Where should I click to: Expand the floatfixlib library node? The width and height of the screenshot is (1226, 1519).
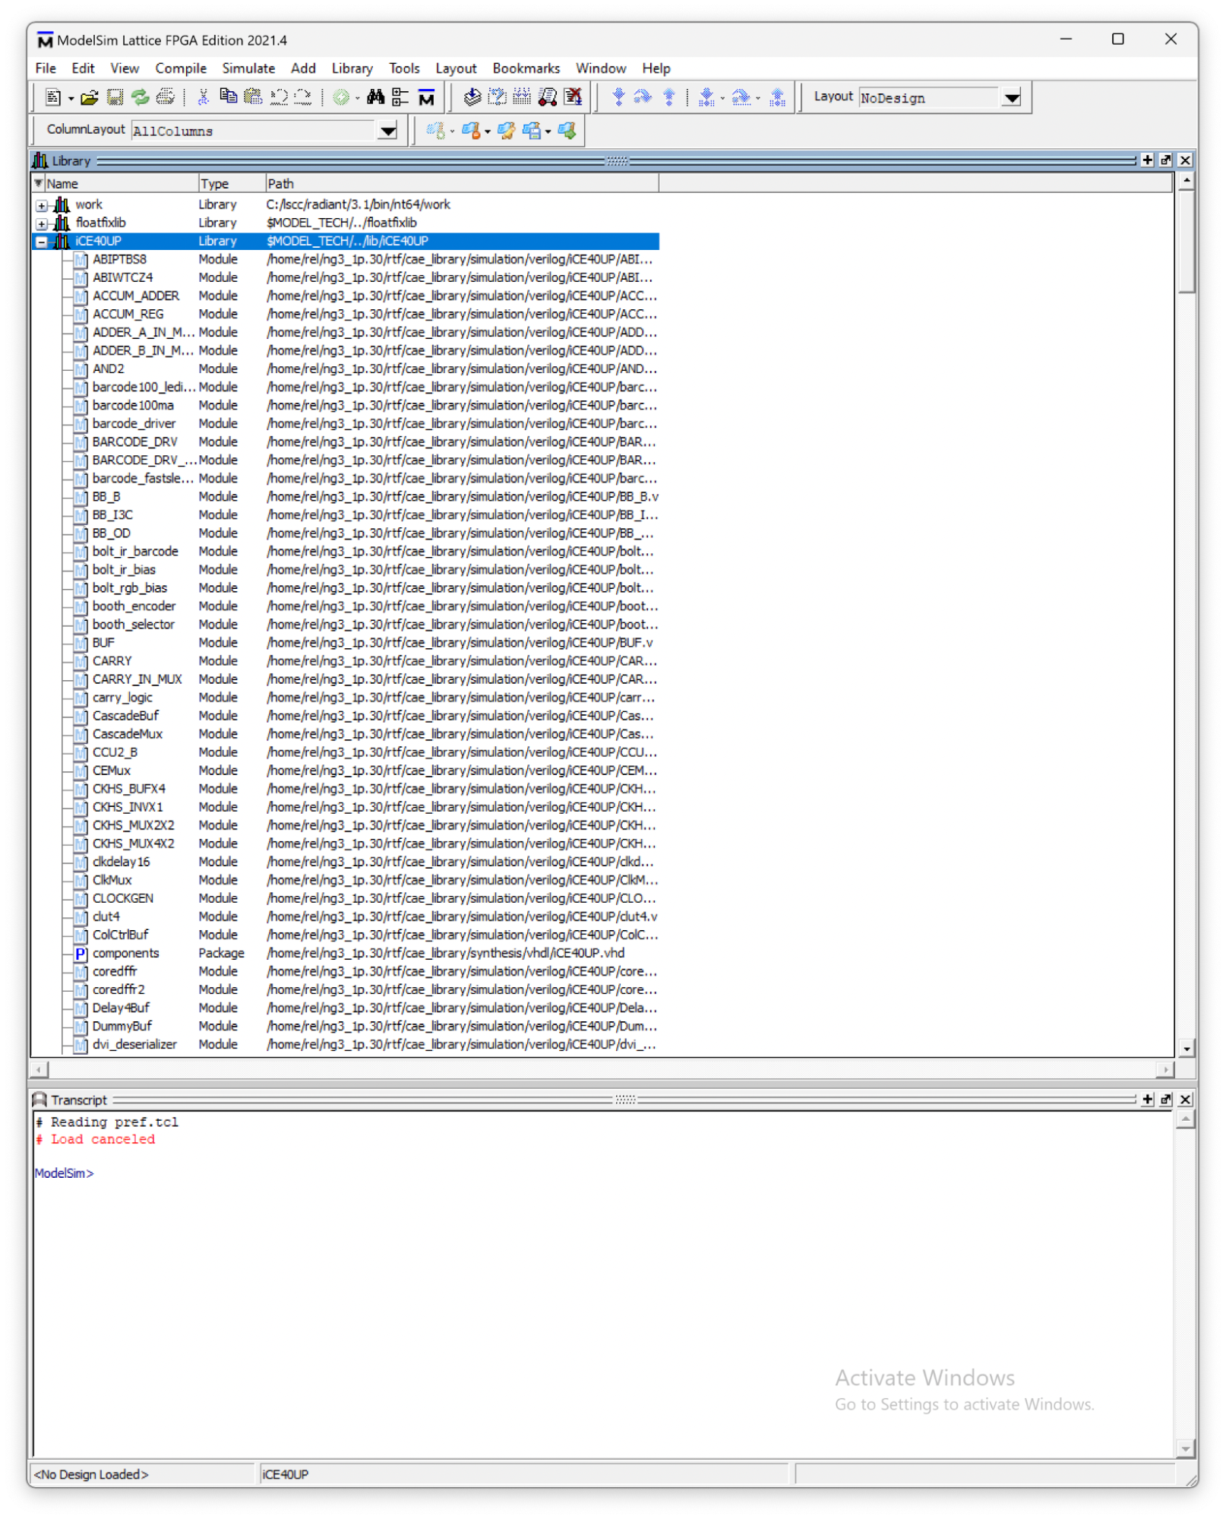41,223
